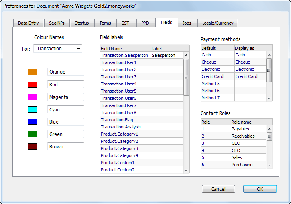Select the Transaction.User8 row
This screenshot has height=204, width=291.
pos(142,113)
